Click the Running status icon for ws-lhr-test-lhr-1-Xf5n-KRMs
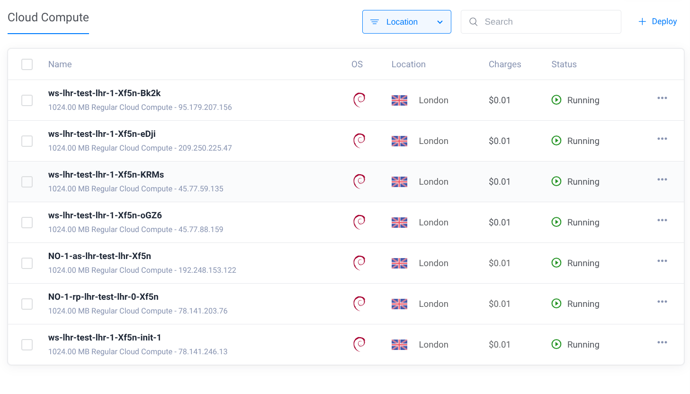 (556, 181)
